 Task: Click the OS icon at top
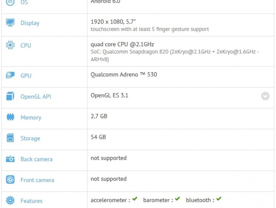tap(10, 2)
